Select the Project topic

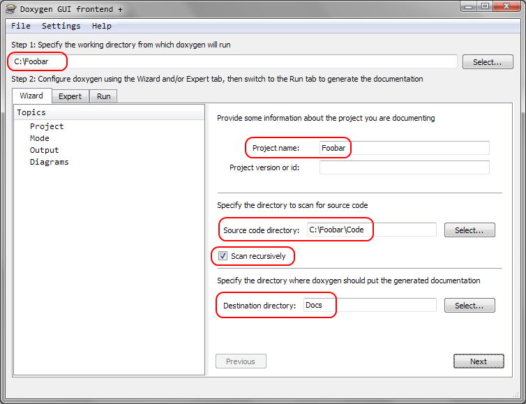[x=47, y=126]
